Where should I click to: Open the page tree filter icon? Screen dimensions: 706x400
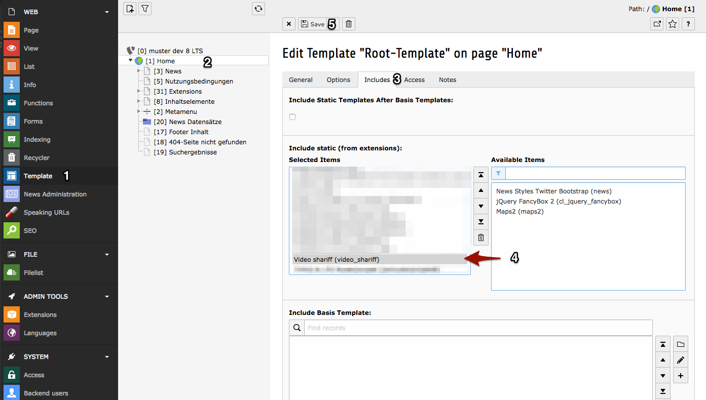(x=145, y=9)
